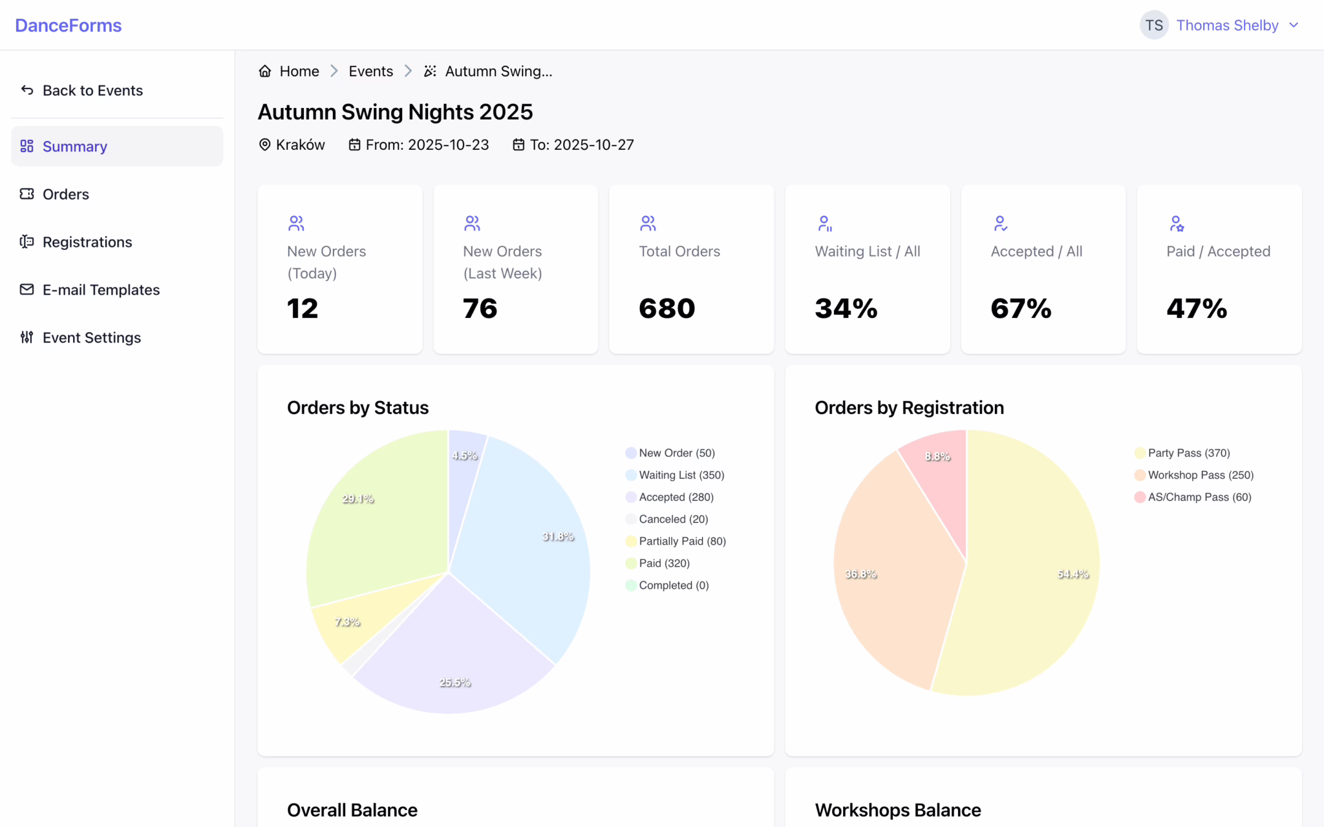
Task: Click the Home breadcrumb house icon
Action: [264, 71]
